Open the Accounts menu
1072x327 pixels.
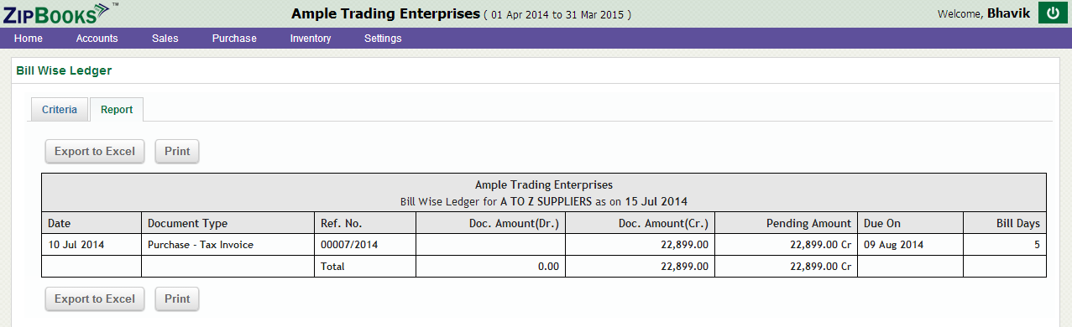[x=97, y=39]
